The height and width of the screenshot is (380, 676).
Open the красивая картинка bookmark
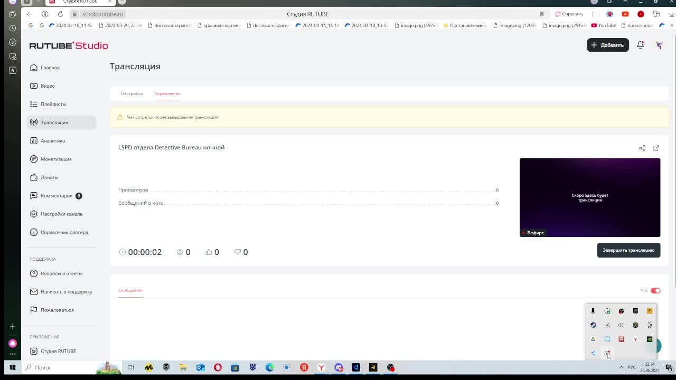218,25
